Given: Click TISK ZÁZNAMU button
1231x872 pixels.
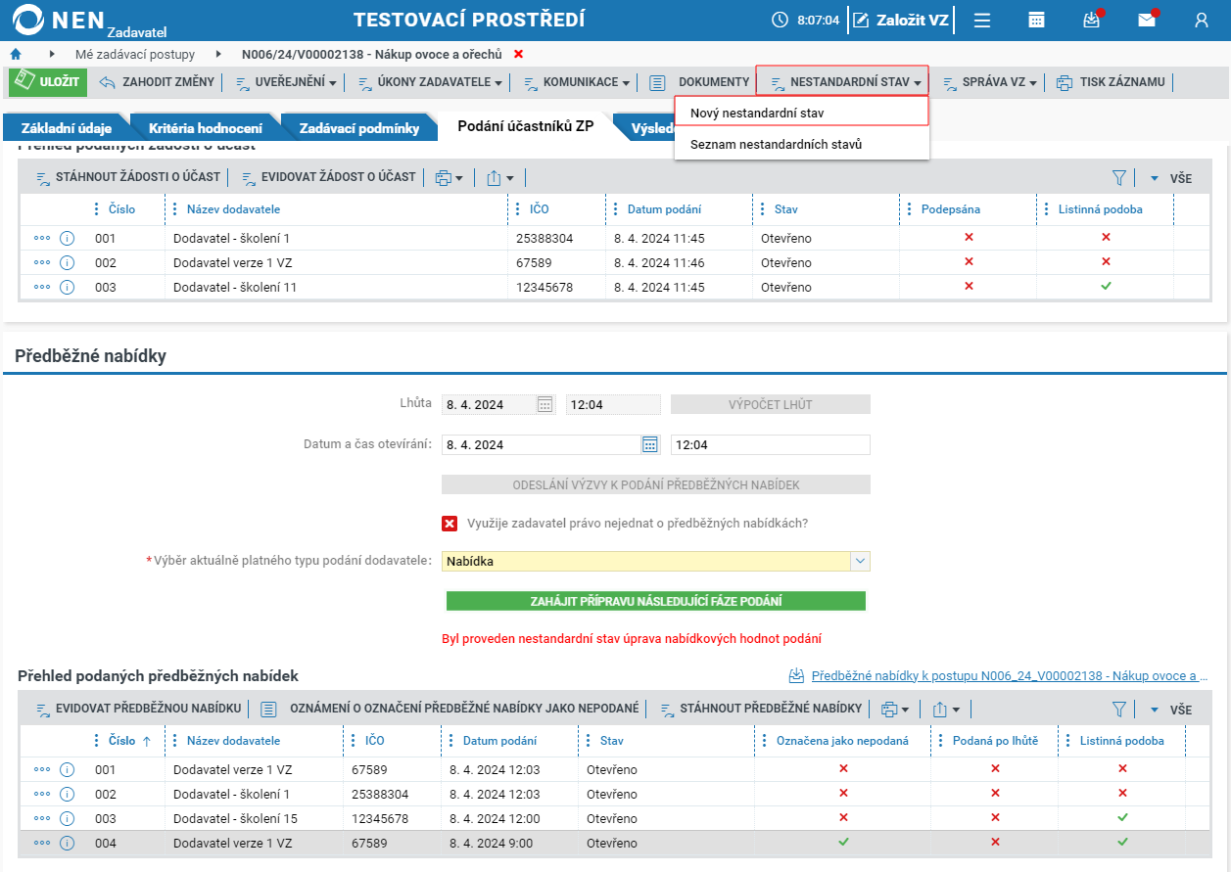Looking at the screenshot, I should point(1112,82).
